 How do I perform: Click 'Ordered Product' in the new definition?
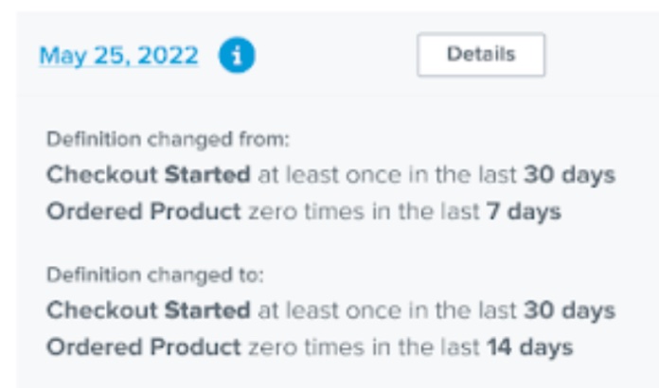144,347
